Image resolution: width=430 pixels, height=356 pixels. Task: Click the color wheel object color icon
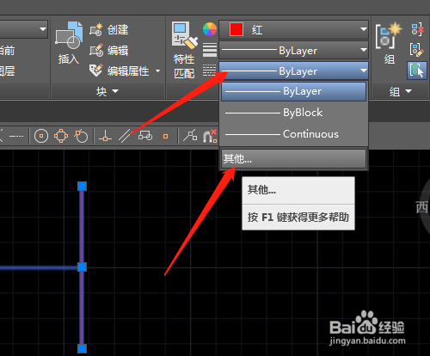pyautogui.click(x=210, y=29)
